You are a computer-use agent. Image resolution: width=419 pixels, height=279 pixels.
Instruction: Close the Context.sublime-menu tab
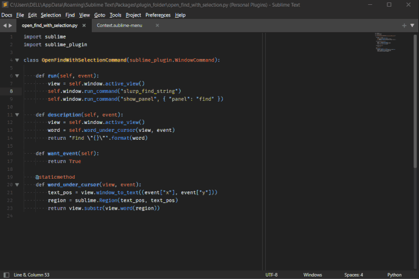[x=157, y=26]
